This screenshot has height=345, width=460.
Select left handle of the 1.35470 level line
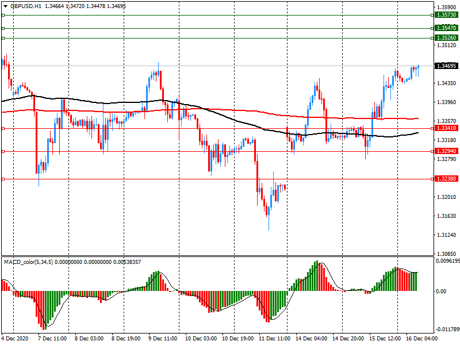pos(3,28)
